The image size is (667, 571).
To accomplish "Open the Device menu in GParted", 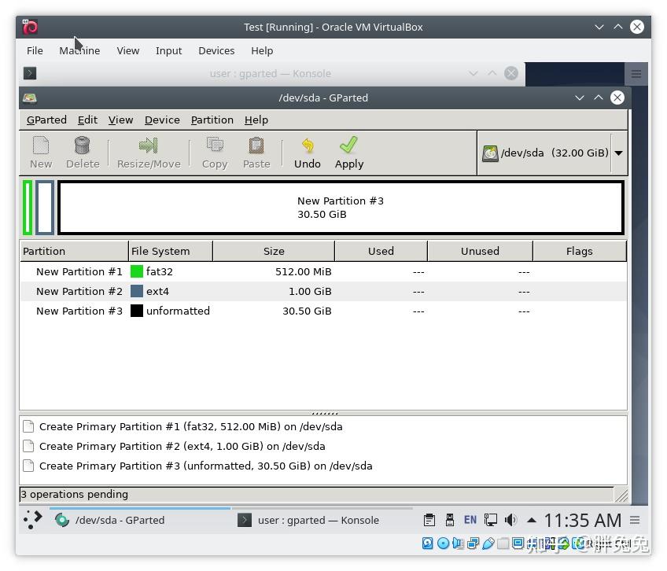I will coord(162,120).
